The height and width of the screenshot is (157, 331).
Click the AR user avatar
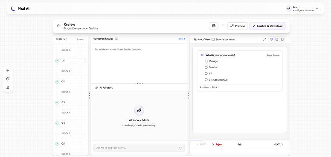[x=289, y=9]
